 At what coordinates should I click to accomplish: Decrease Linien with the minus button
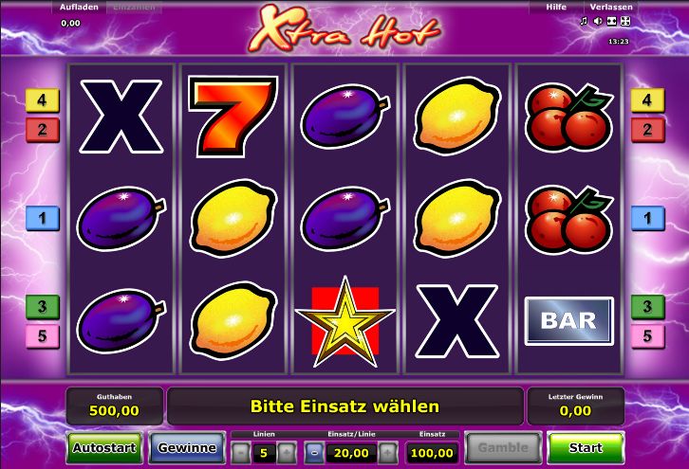click(241, 452)
